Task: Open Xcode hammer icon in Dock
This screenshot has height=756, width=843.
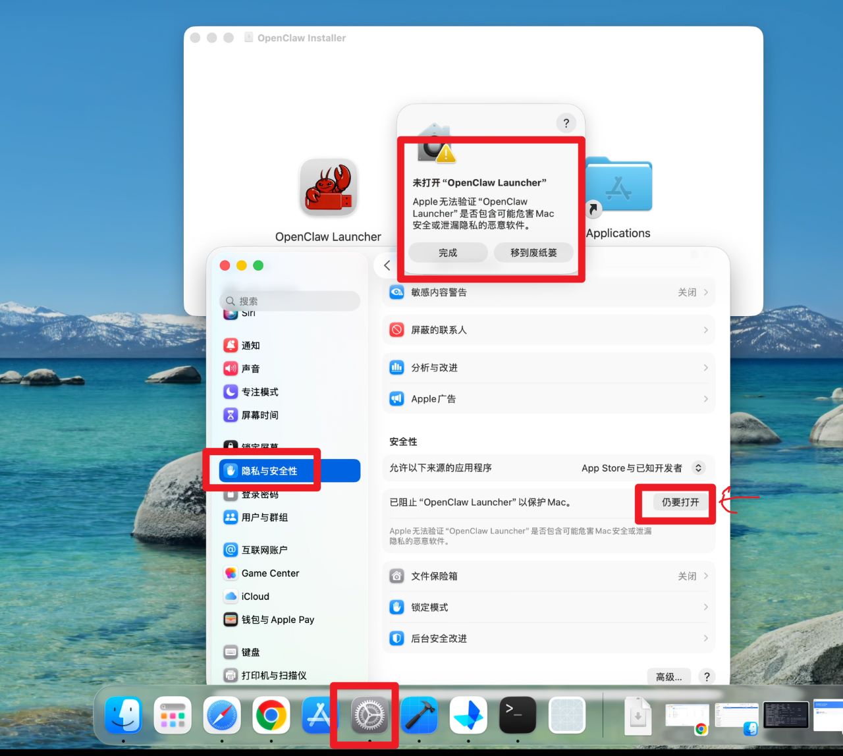Action: click(x=420, y=715)
